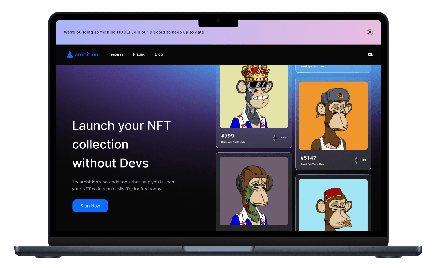Click the 'Launch your NFT' headline
The height and width of the screenshot is (268, 434).
122,144
